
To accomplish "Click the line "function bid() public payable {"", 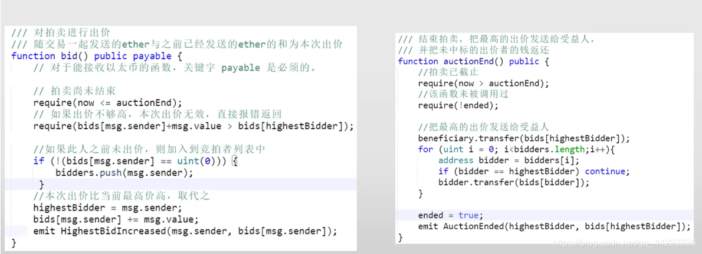I will tap(97, 56).
